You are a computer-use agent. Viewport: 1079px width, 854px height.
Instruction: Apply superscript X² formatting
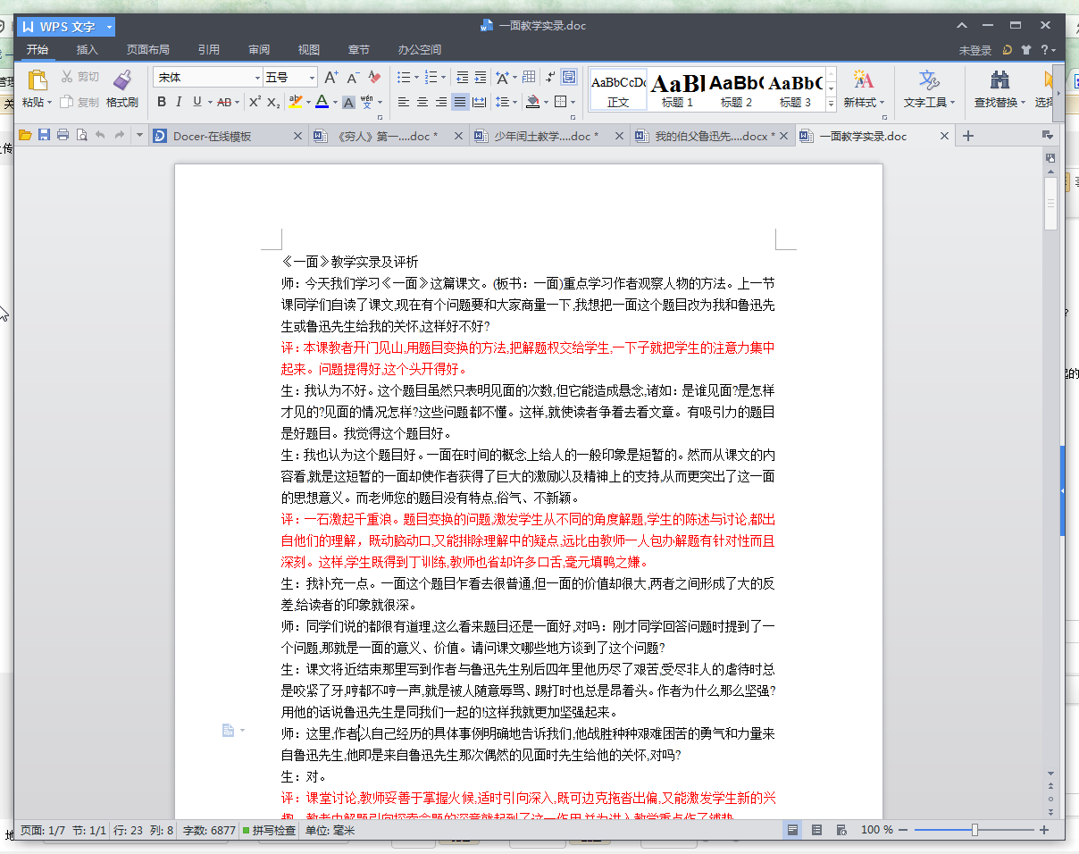[255, 102]
